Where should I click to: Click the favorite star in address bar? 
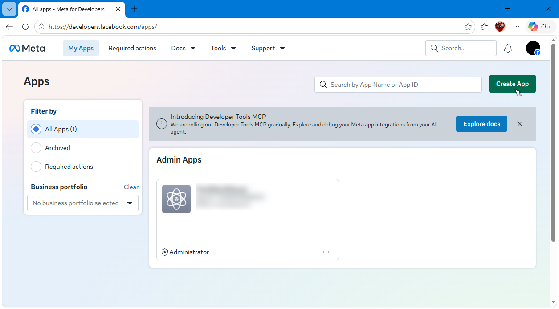click(468, 27)
